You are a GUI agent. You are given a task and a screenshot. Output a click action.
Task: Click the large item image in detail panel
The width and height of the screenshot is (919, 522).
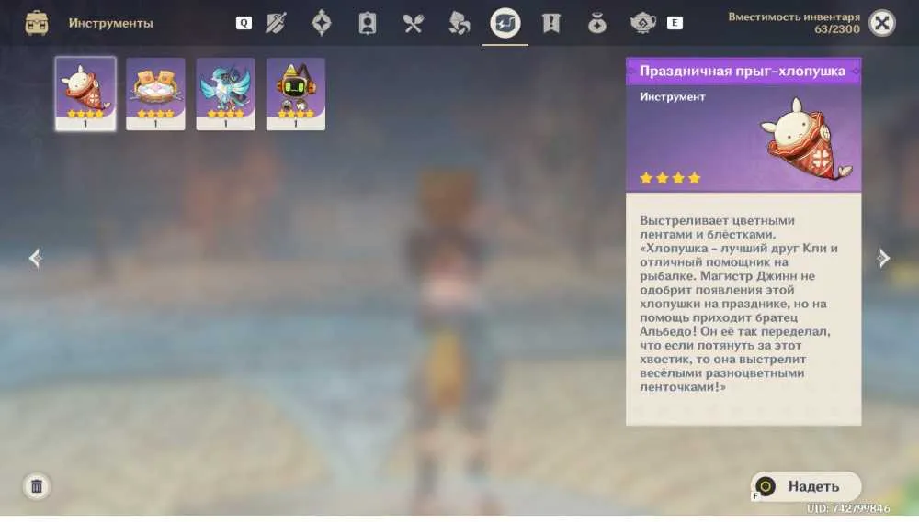point(807,139)
